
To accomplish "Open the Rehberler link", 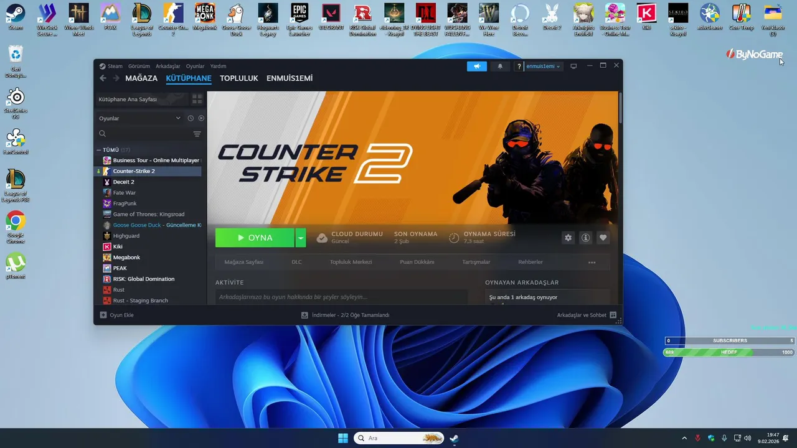I will [x=531, y=263].
